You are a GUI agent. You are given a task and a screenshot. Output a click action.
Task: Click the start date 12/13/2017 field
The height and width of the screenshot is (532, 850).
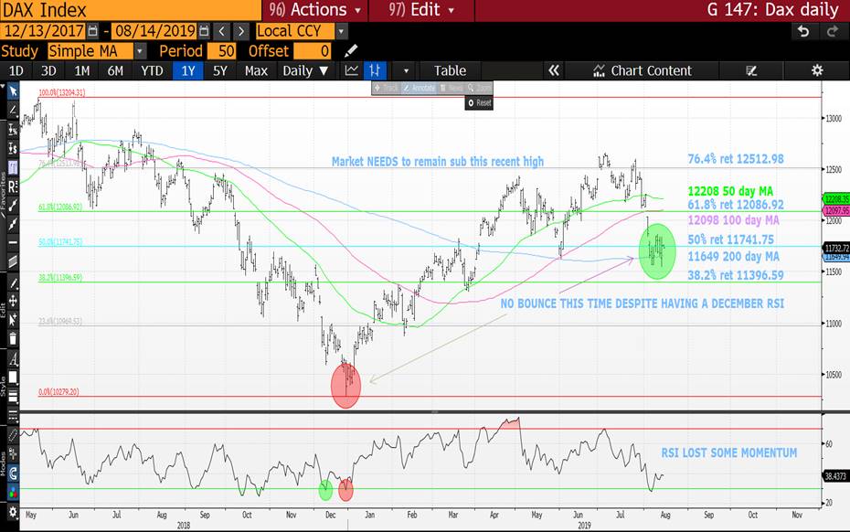(x=44, y=31)
